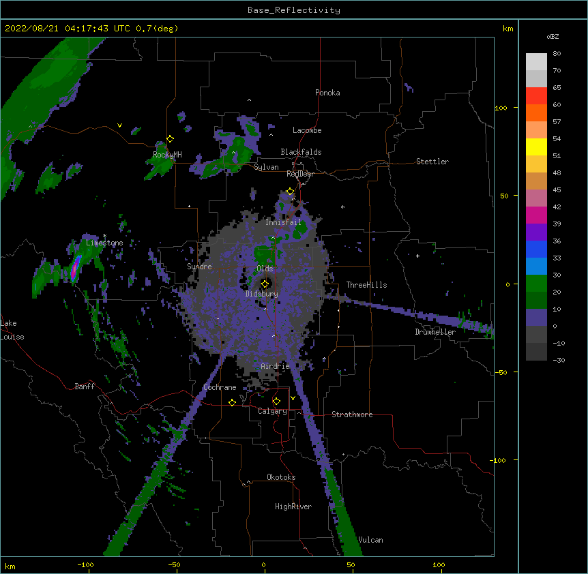Click the Stettler label
The height and width of the screenshot is (574, 588).
pos(432,162)
